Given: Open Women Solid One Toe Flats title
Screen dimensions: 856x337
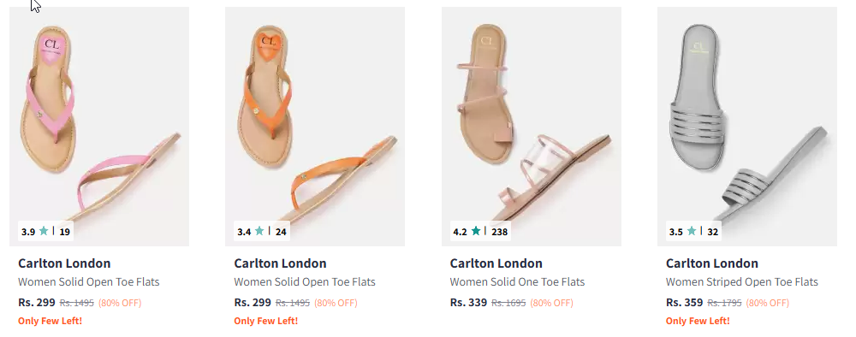Looking at the screenshot, I should click(x=517, y=282).
